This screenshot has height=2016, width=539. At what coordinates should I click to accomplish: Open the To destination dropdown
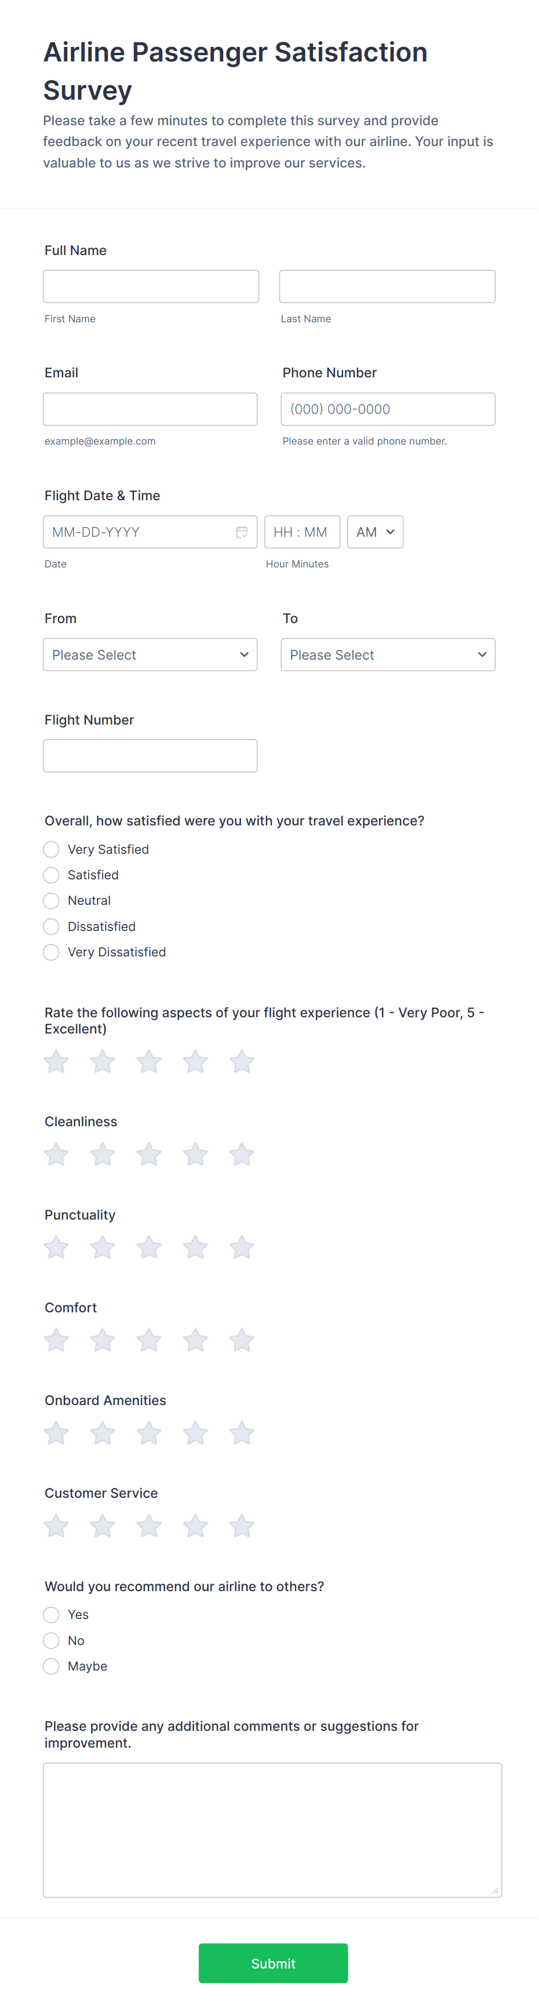[x=388, y=654]
